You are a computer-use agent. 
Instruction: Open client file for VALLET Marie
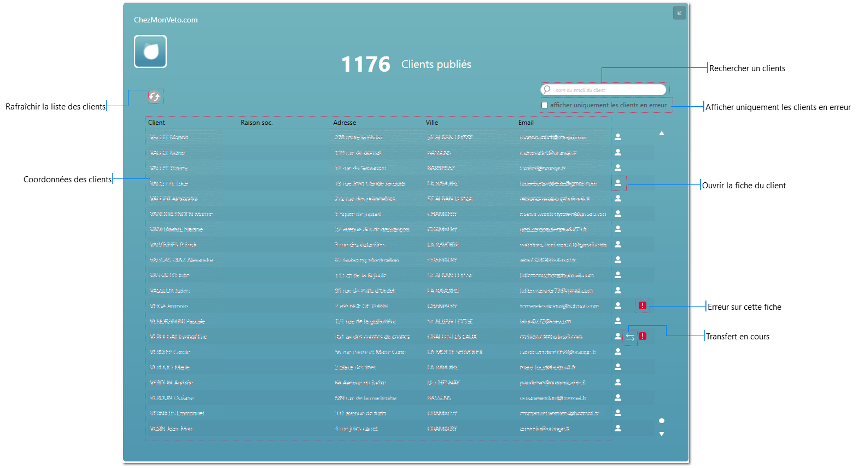[618, 152]
